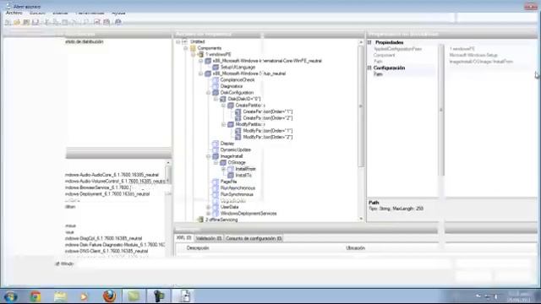Expand the WindowsDeploymentServices node
The height and width of the screenshot is (304, 541).
[x=209, y=214]
